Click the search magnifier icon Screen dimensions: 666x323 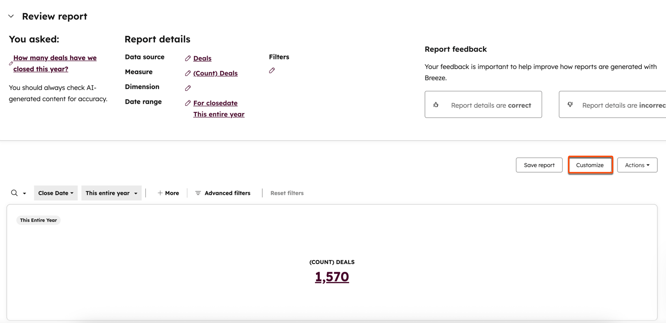point(15,193)
